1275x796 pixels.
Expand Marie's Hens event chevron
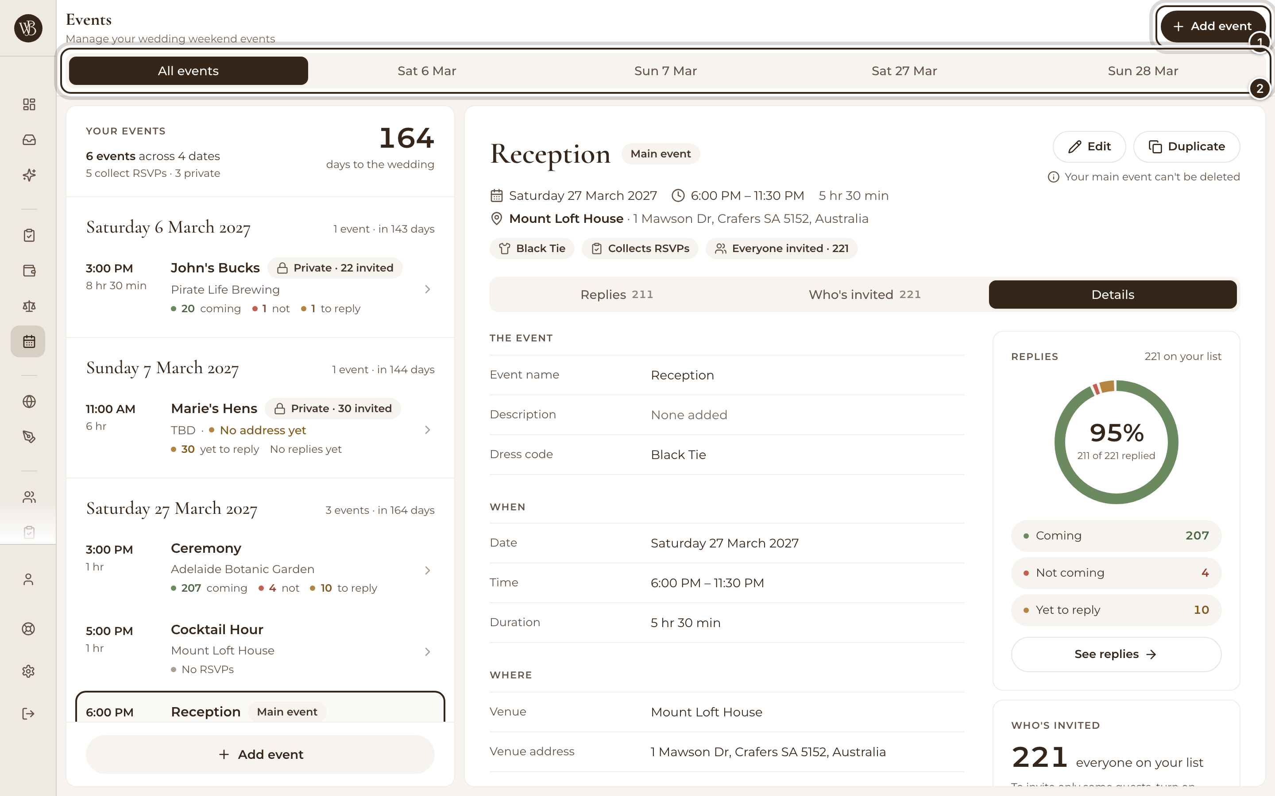click(427, 429)
